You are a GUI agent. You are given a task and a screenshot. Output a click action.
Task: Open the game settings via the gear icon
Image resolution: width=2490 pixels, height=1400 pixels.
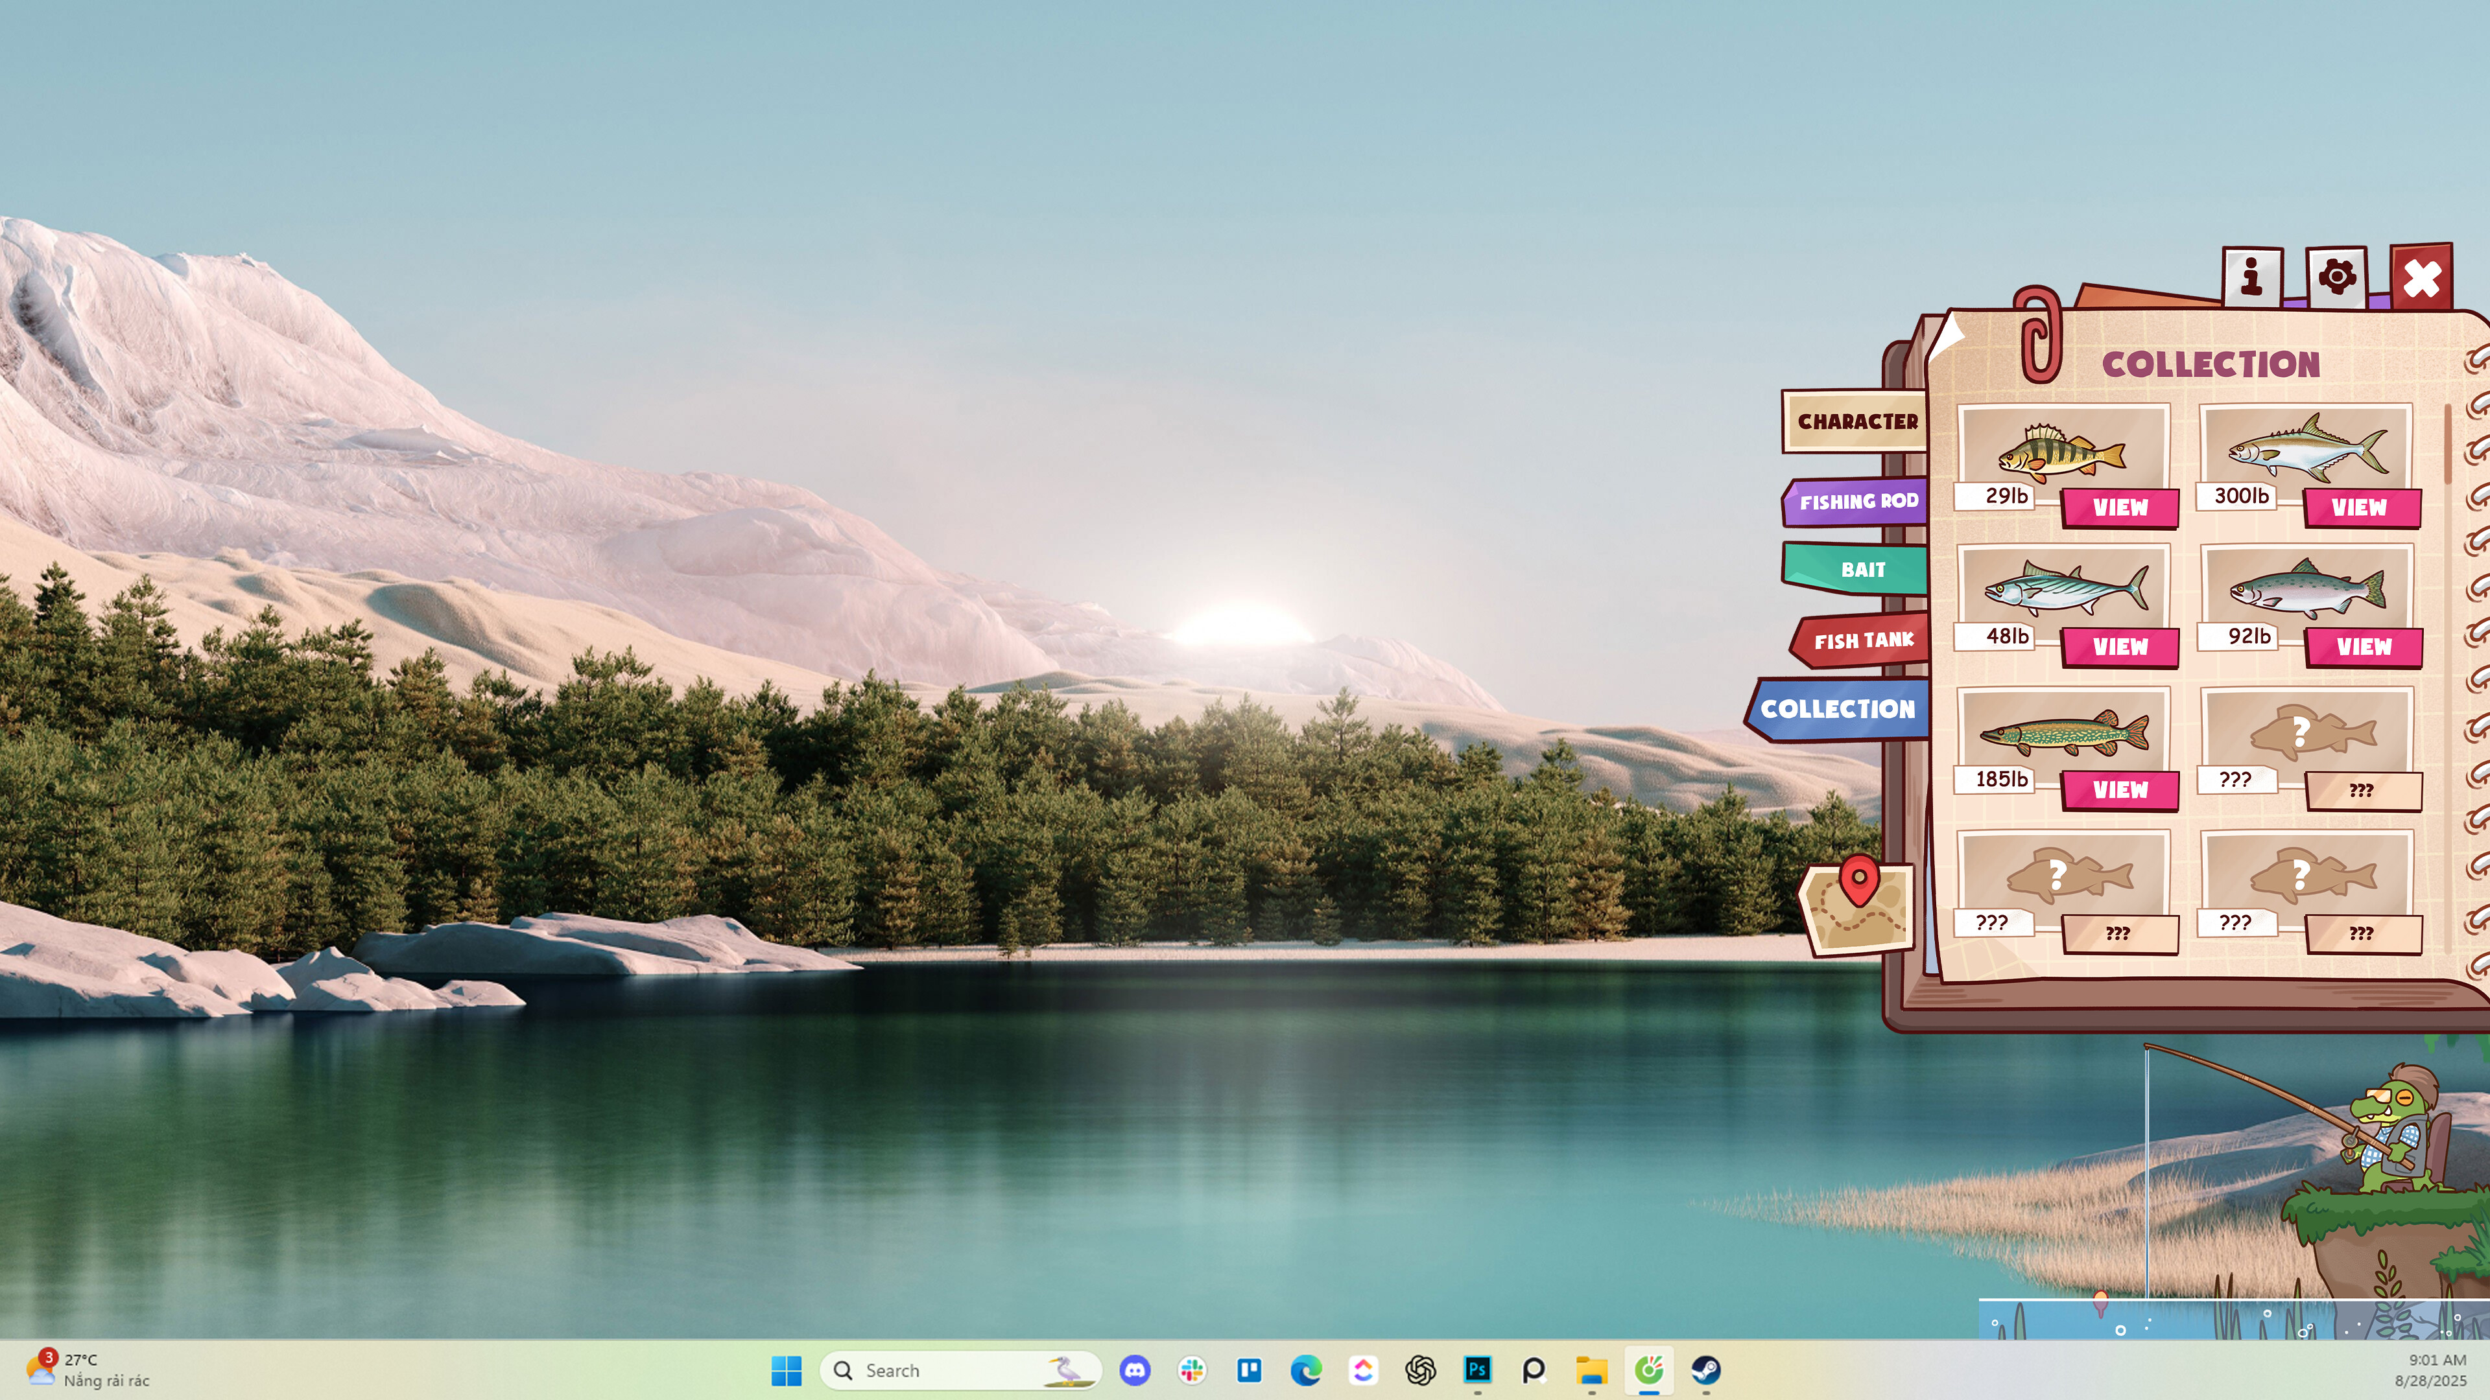(2337, 278)
